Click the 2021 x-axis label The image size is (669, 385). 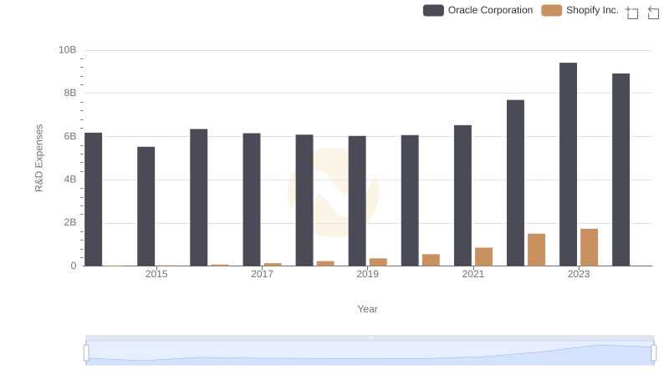click(x=472, y=274)
